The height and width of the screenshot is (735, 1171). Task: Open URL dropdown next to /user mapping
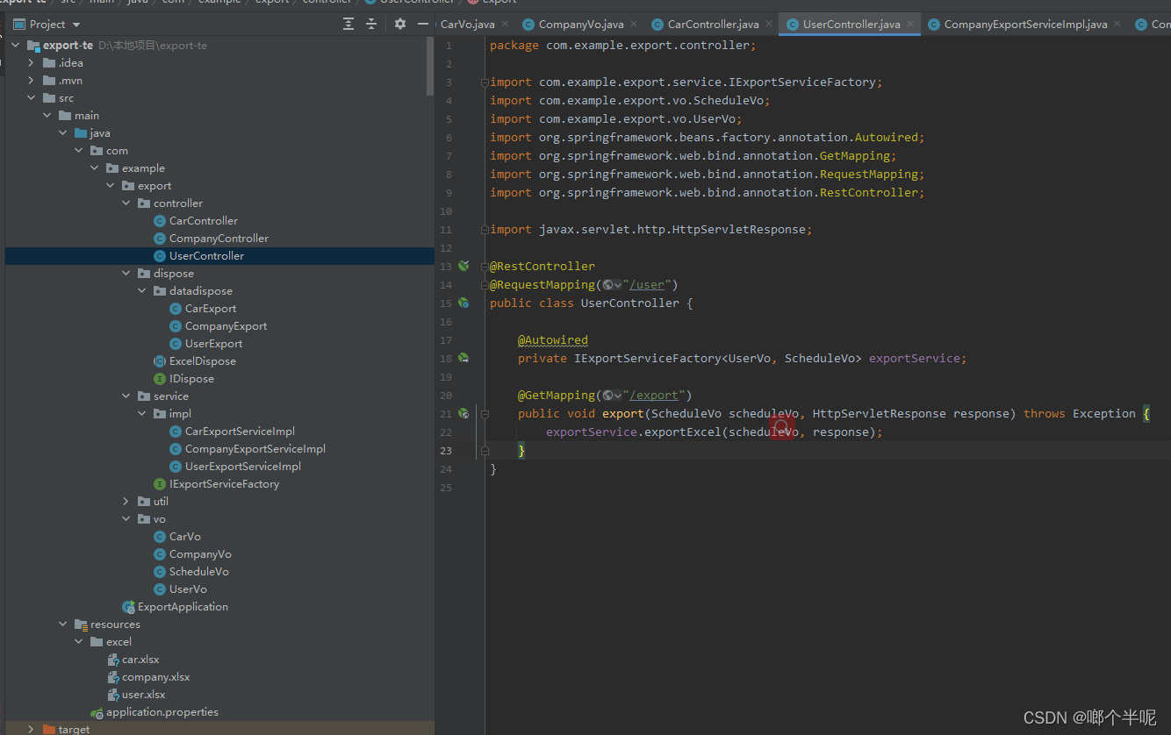(613, 284)
